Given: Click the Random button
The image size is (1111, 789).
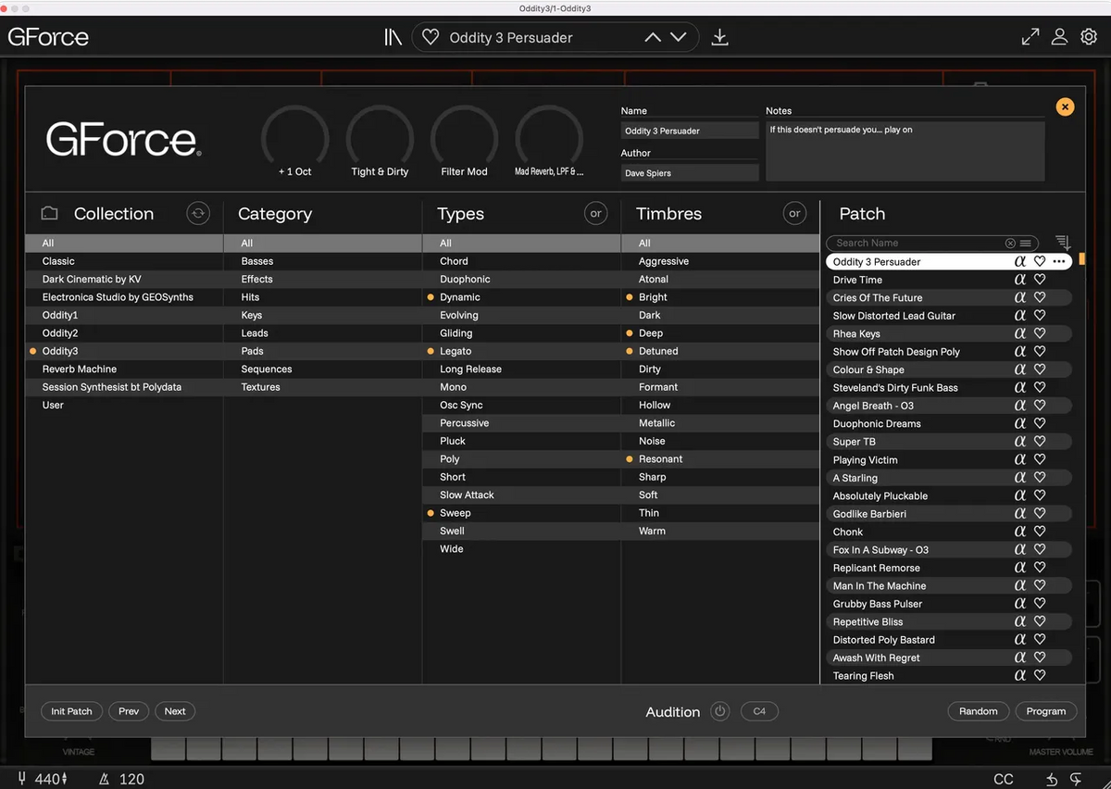Looking at the screenshot, I should point(978,711).
